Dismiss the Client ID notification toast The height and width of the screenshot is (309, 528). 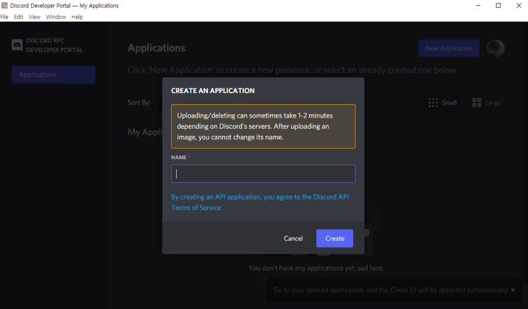click(x=513, y=290)
